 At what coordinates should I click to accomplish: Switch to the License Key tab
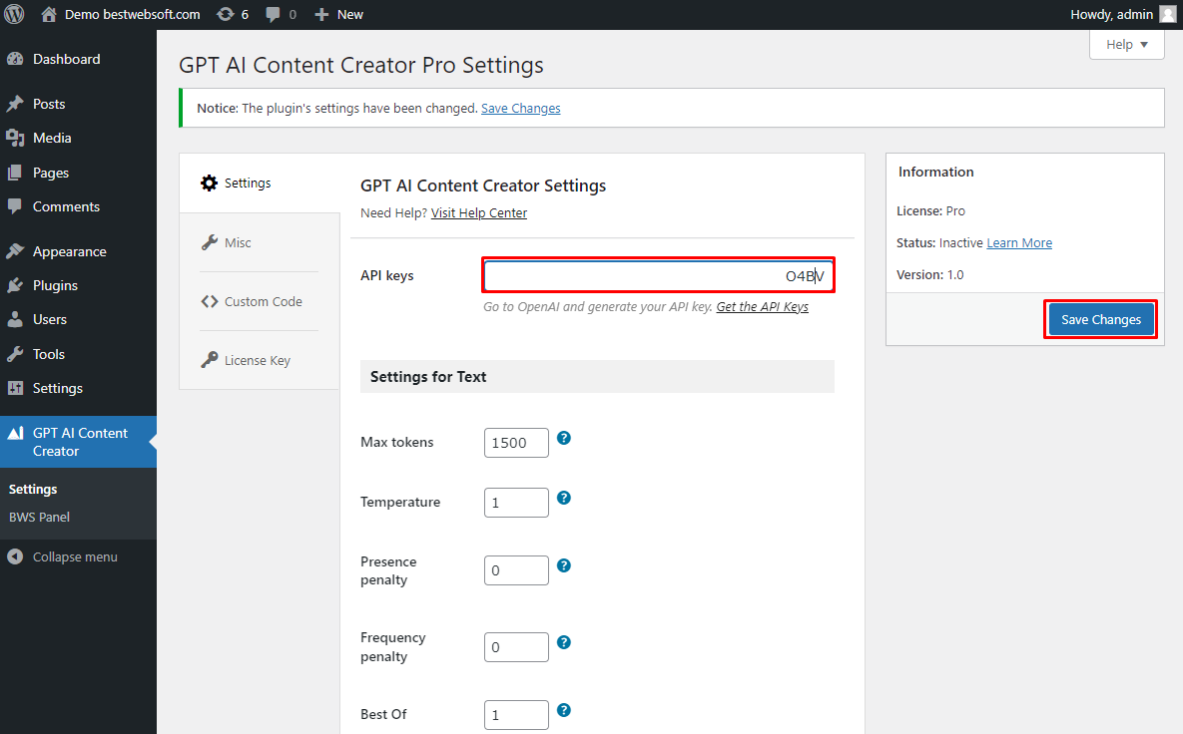[260, 360]
